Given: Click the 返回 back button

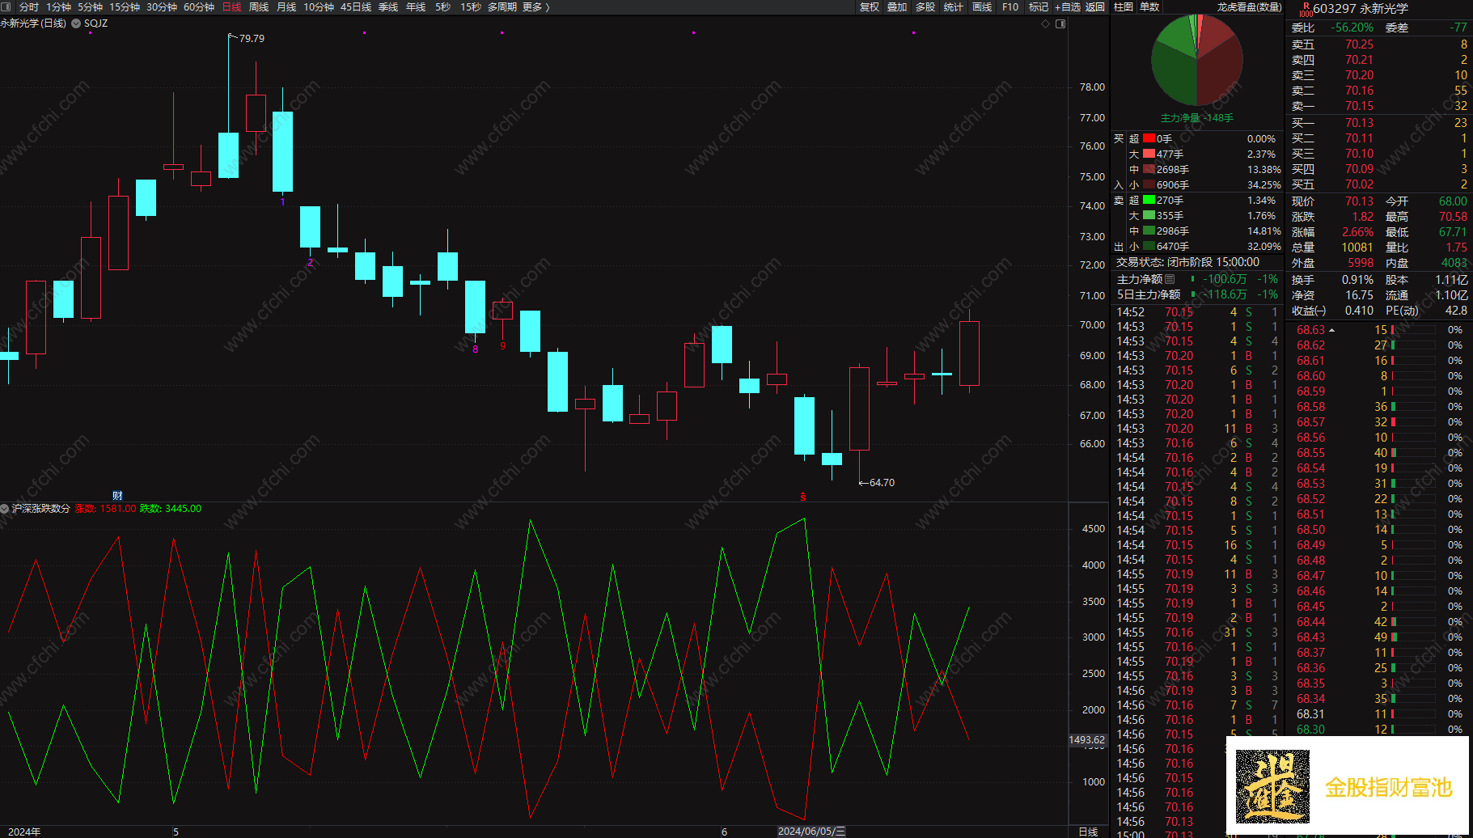Looking at the screenshot, I should click(x=1095, y=6).
